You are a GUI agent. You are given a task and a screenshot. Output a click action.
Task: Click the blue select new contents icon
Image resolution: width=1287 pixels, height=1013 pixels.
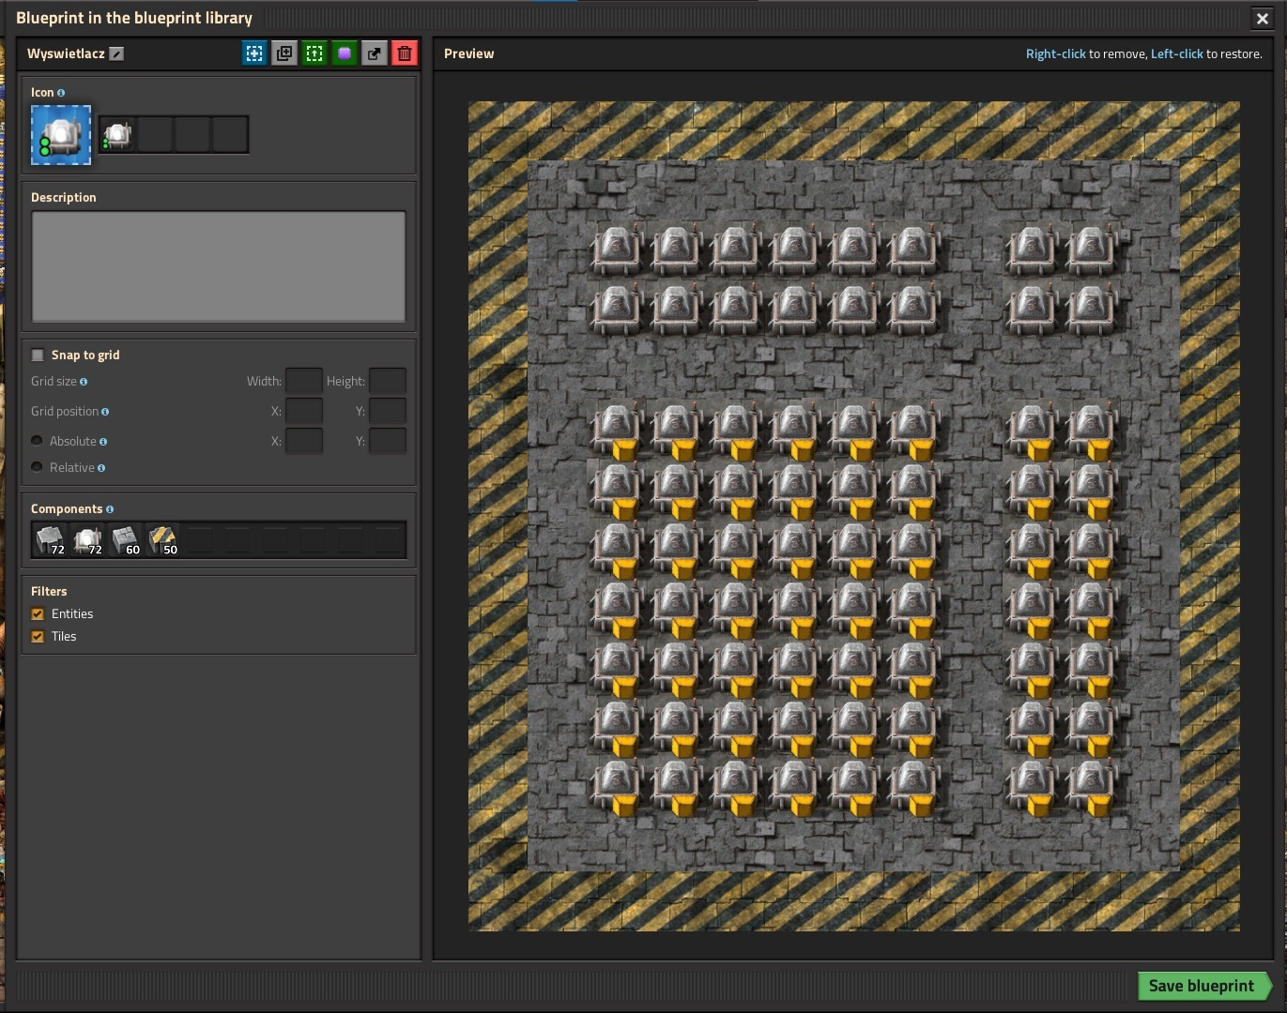tap(254, 53)
